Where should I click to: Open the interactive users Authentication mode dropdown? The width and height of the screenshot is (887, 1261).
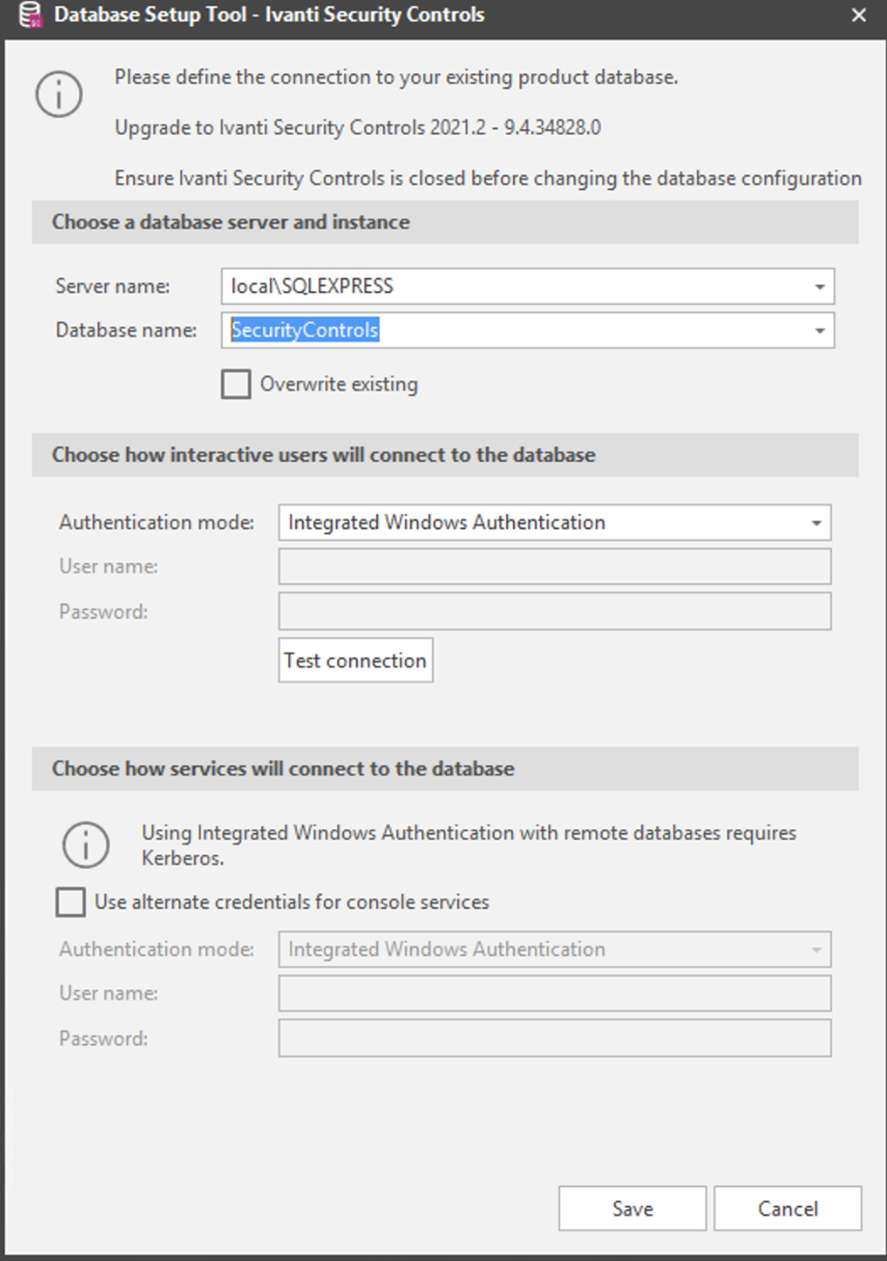(x=818, y=522)
